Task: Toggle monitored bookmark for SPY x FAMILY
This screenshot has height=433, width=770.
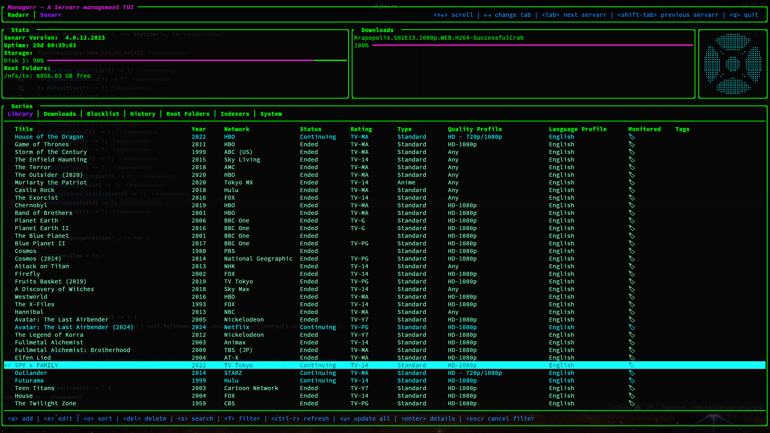Action: (632, 365)
